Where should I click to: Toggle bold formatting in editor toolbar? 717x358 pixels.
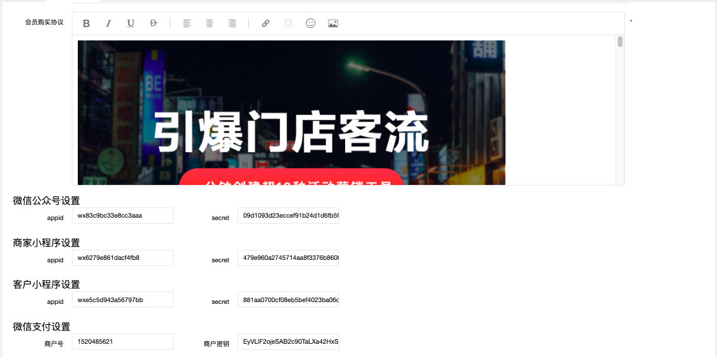[86, 24]
